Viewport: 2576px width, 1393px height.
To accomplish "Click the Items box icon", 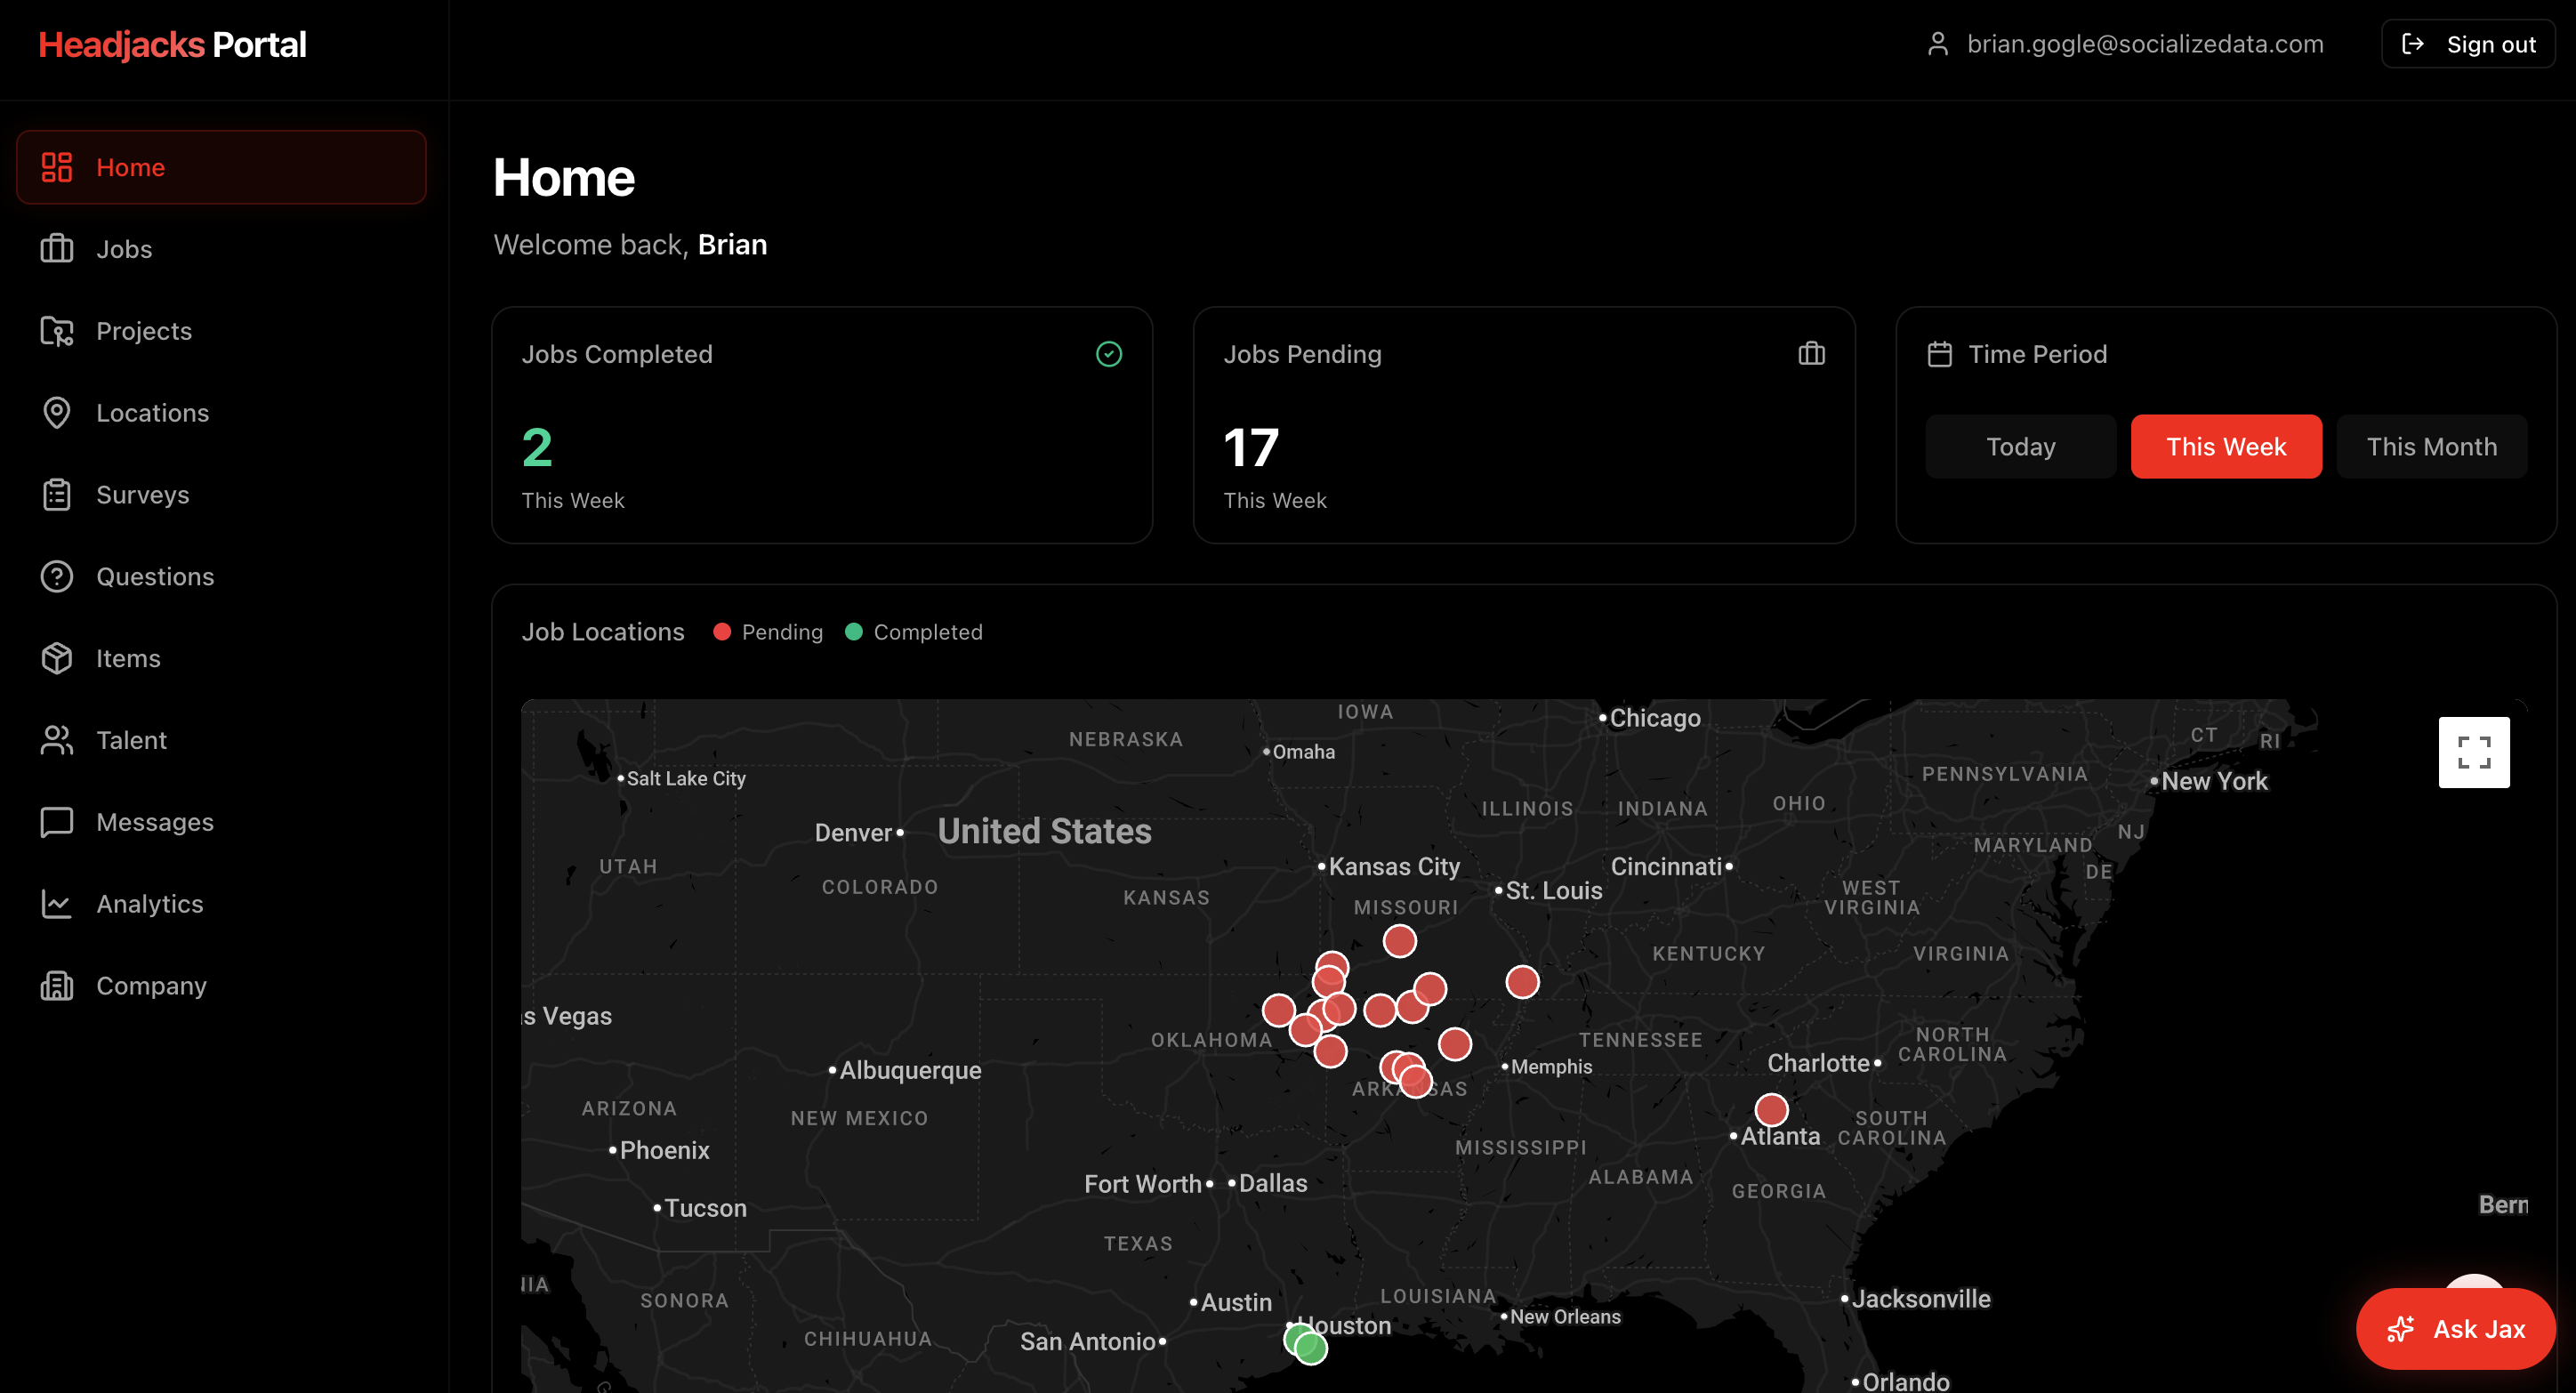I will tap(57, 658).
